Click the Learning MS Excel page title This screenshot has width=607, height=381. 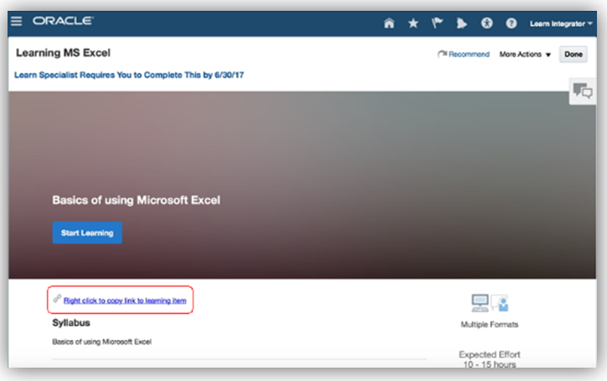point(63,53)
